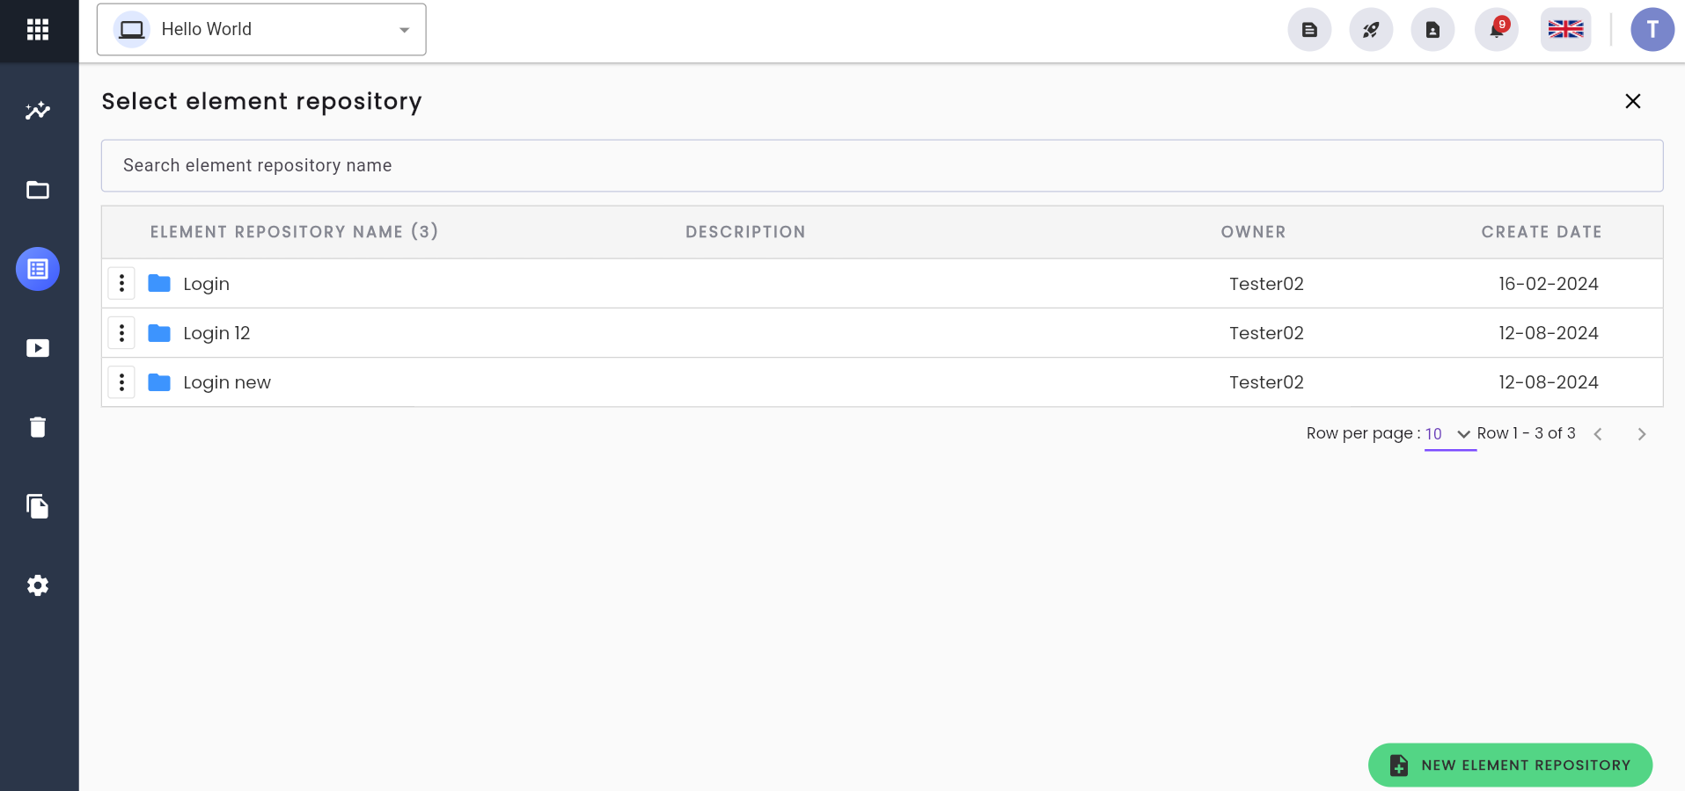This screenshot has height=791, width=1685.
Task: Focus the search element repository field
Action: click(882, 166)
